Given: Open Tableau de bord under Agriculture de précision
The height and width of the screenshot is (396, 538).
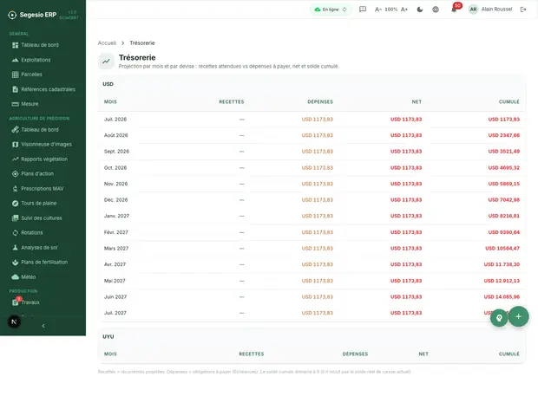Looking at the screenshot, I should click(36, 129).
